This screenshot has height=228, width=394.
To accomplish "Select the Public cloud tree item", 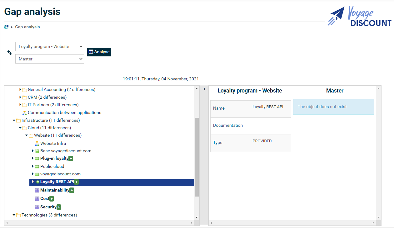I will pyautogui.click(x=52, y=167).
